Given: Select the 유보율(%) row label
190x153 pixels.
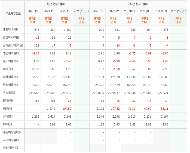Looking at the screenshot, I should [x=9, y=93].
